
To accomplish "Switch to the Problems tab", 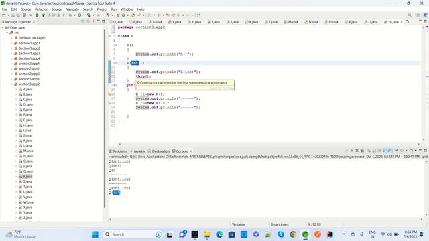I will 118,151.
